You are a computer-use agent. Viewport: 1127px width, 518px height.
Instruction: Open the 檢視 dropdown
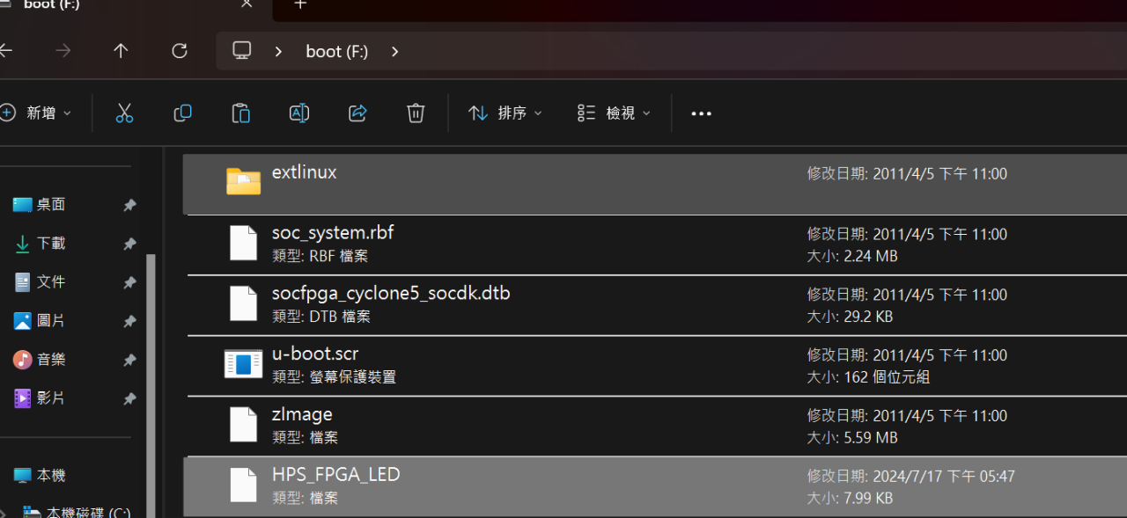pos(614,113)
